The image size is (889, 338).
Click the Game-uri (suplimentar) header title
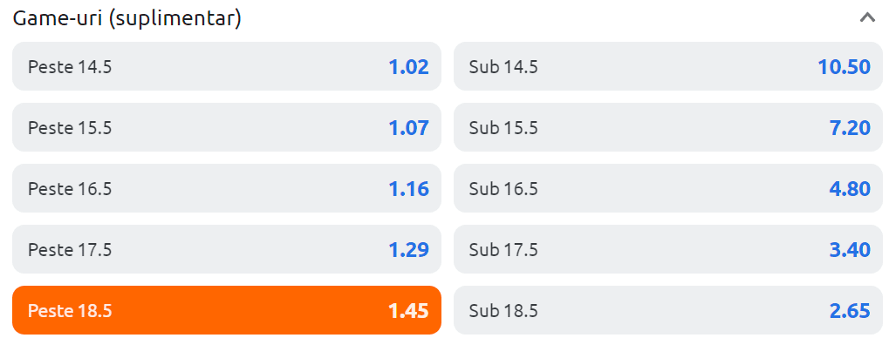(x=127, y=18)
